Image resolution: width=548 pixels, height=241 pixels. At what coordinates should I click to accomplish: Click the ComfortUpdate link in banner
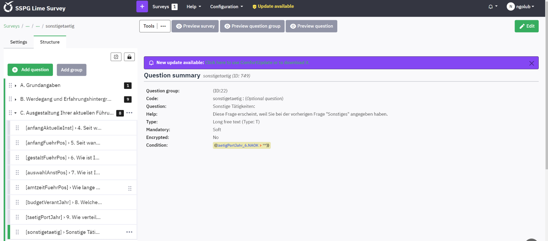(x=257, y=63)
